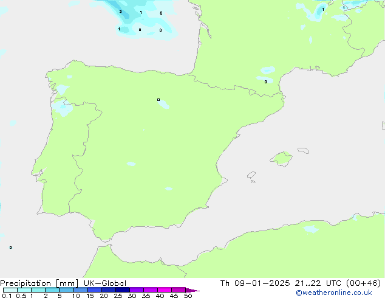Choose the 20–25 mm legend color box
Screen dimensions: 385x298
point(109,290)
